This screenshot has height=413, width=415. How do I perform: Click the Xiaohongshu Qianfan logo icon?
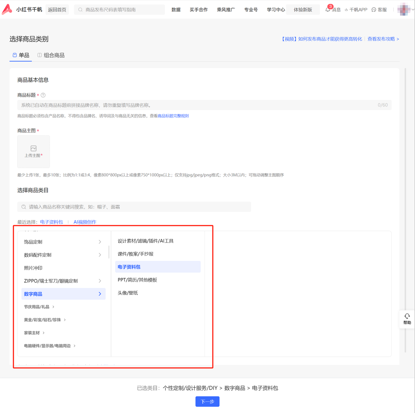click(x=7, y=9)
